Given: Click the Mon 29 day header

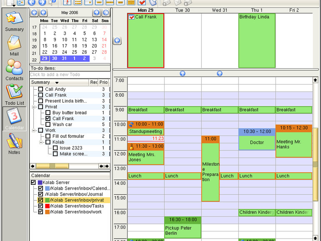Looking at the screenshot, I should (x=145, y=10).
